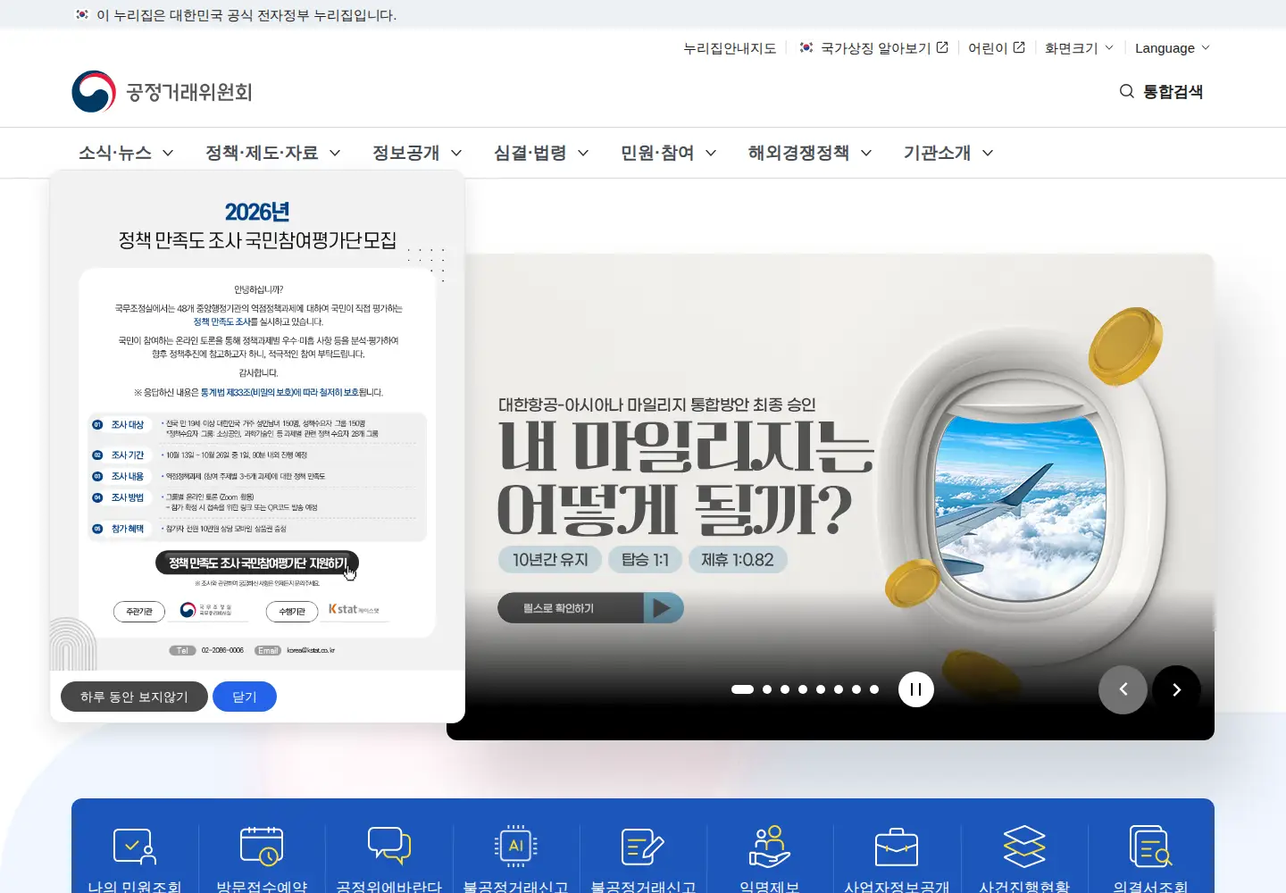Open the 정책·제도·자료 menu
This screenshot has height=893, width=1286.
[273, 153]
